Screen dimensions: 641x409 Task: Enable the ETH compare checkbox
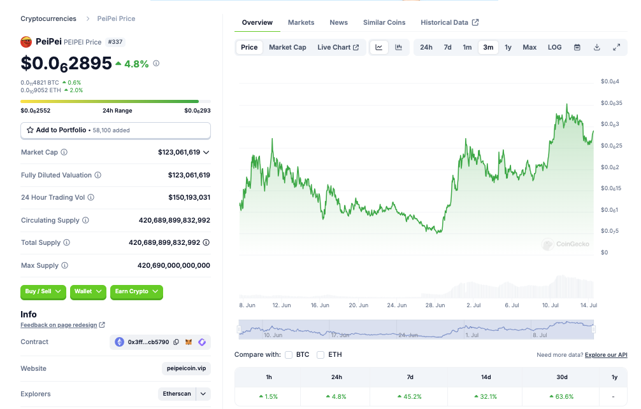tap(320, 355)
